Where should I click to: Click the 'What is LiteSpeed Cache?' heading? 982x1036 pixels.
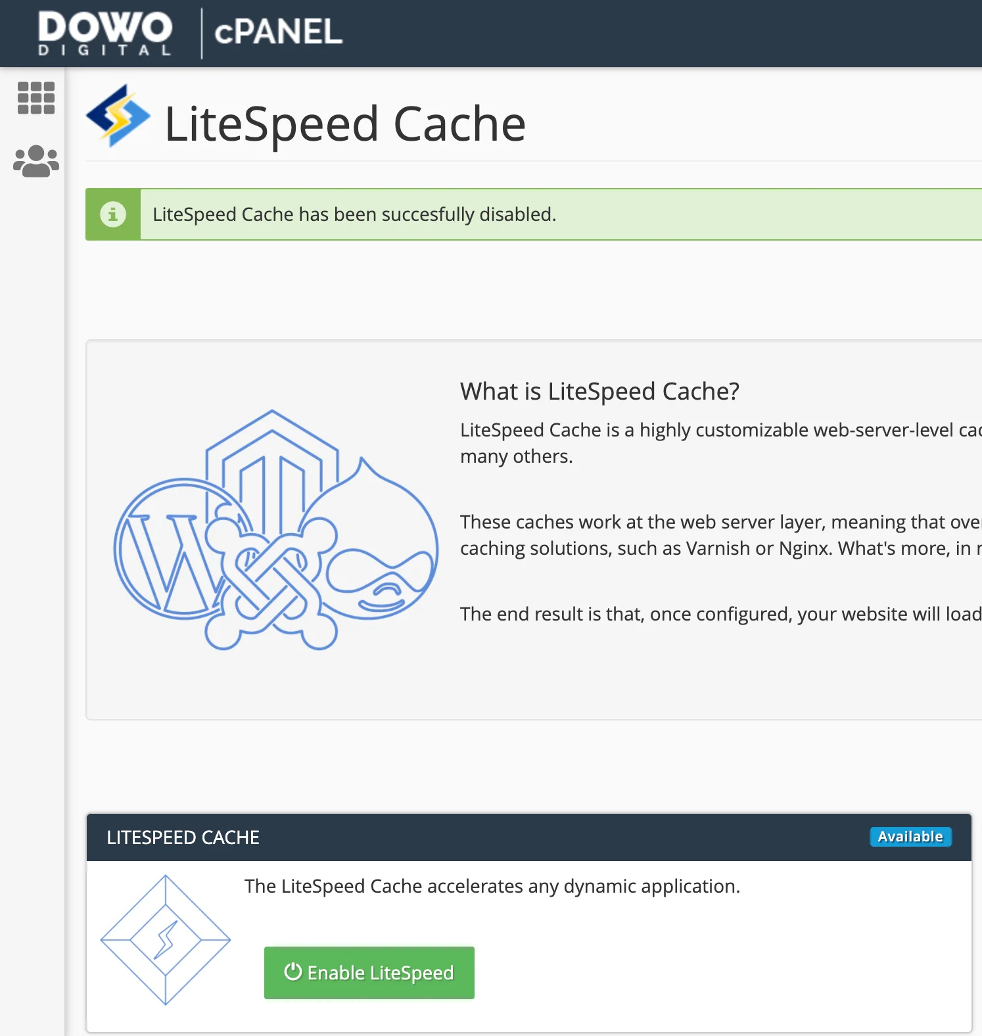tap(599, 391)
